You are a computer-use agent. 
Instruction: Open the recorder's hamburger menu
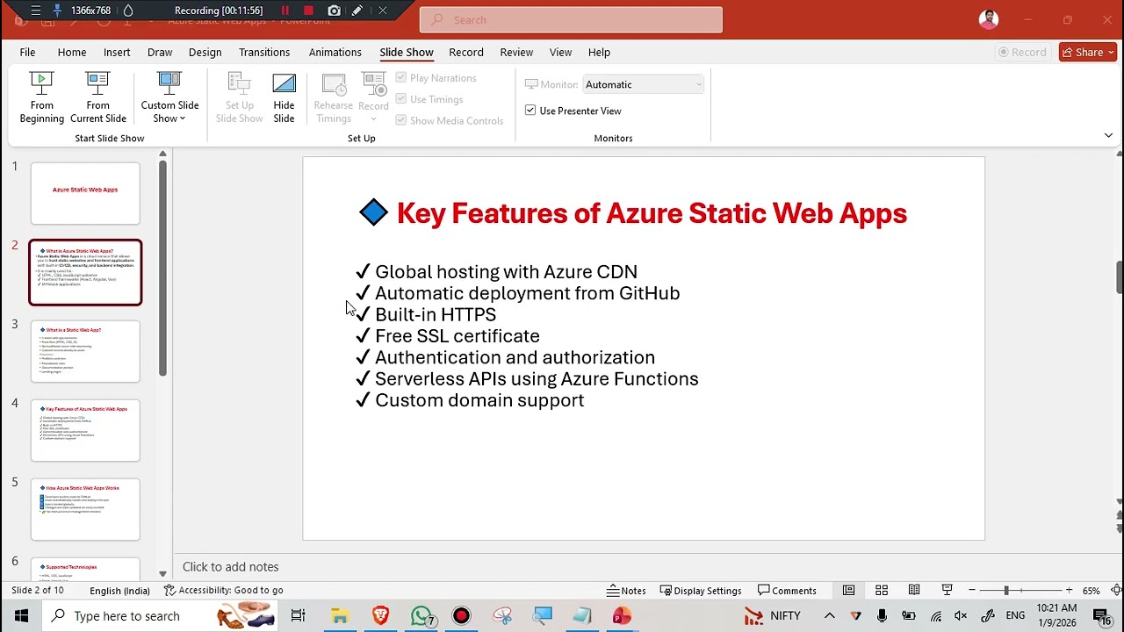[x=35, y=11]
